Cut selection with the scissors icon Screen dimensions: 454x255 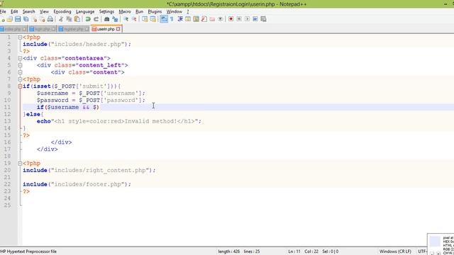pyautogui.click(x=61, y=19)
